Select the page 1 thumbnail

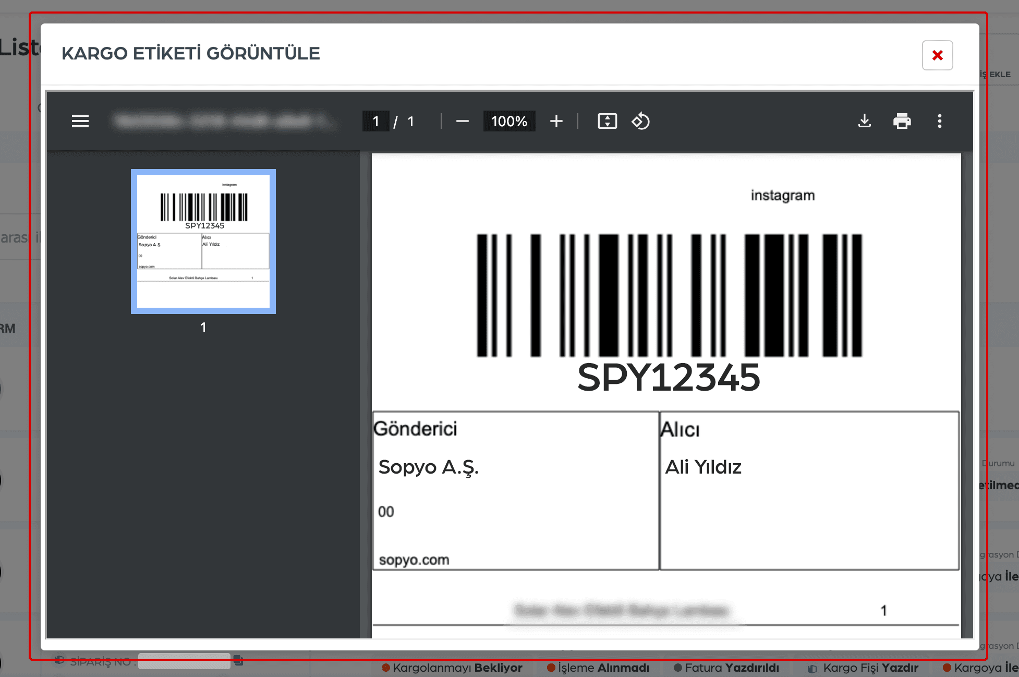[203, 241]
